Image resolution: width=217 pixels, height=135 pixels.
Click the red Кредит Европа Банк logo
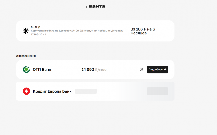(27, 91)
